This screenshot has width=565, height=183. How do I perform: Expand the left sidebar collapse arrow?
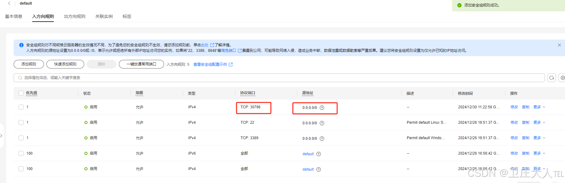pyautogui.click(x=2, y=136)
